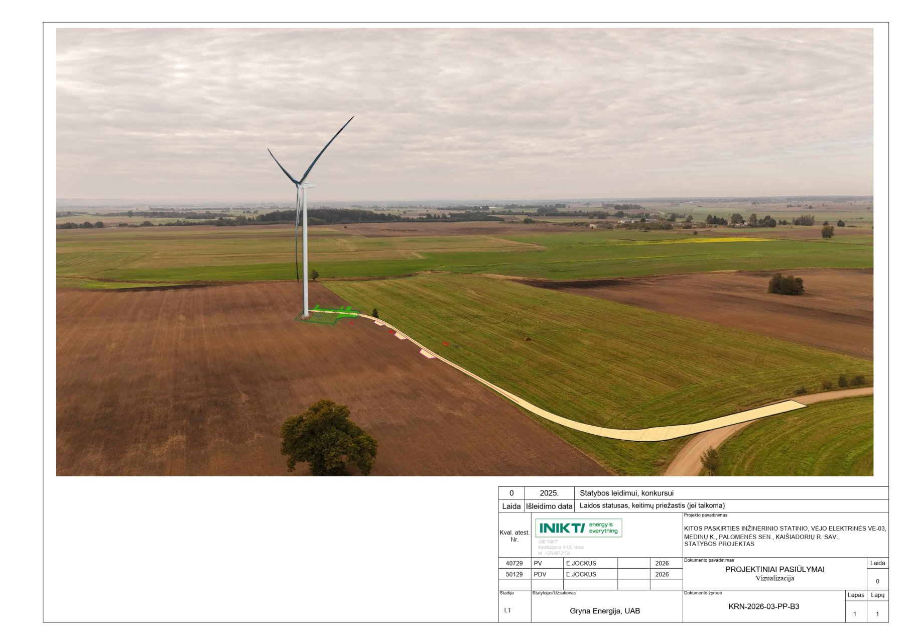The image size is (911, 644).
Task: Click the Lapas sheet number label
Action: click(x=855, y=595)
